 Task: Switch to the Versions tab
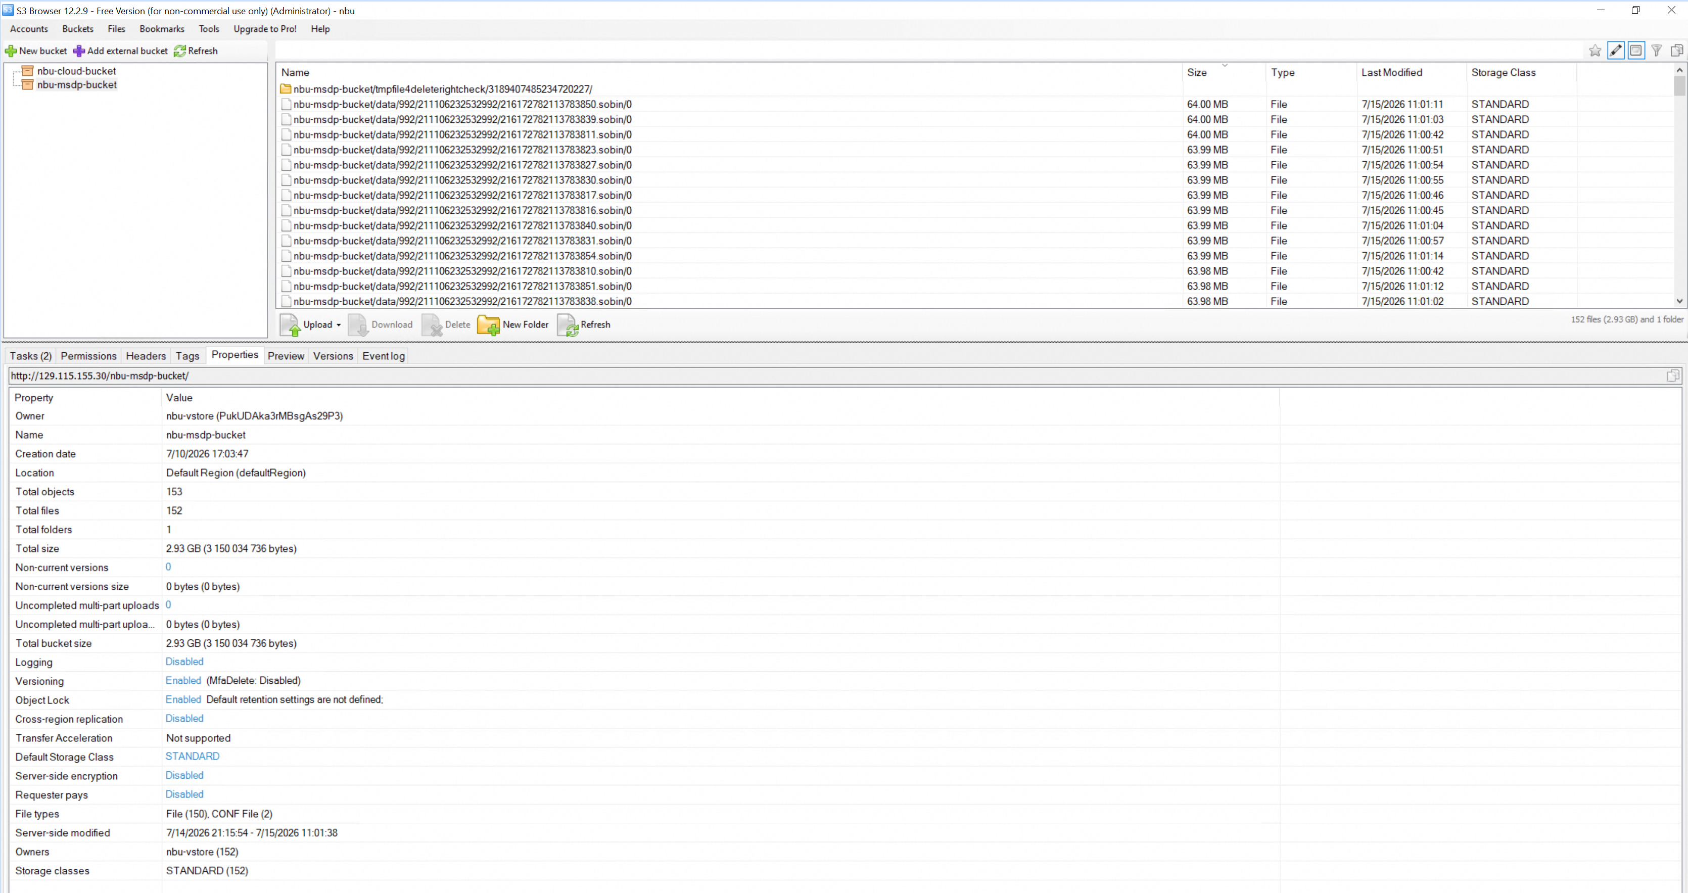333,356
